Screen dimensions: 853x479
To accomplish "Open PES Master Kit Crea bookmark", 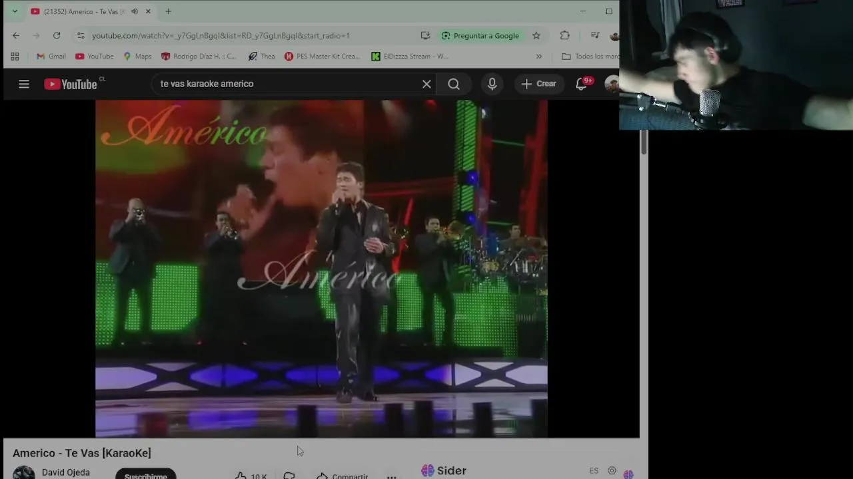I will coord(322,57).
